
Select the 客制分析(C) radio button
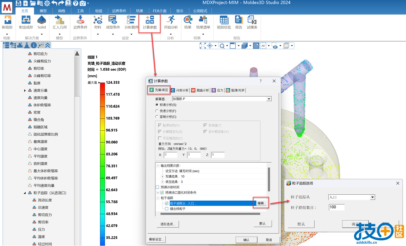157,117
